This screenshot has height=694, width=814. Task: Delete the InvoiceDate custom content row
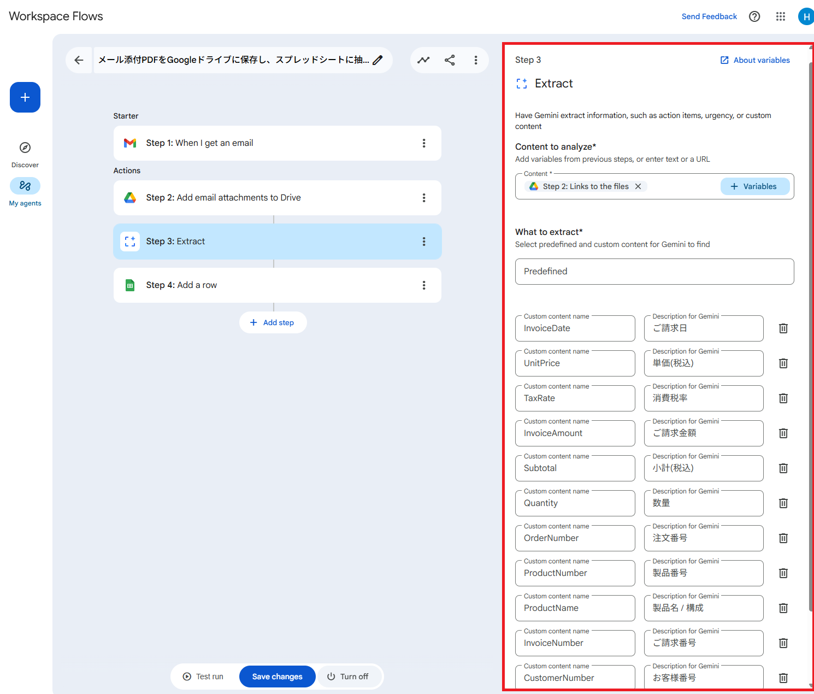783,328
